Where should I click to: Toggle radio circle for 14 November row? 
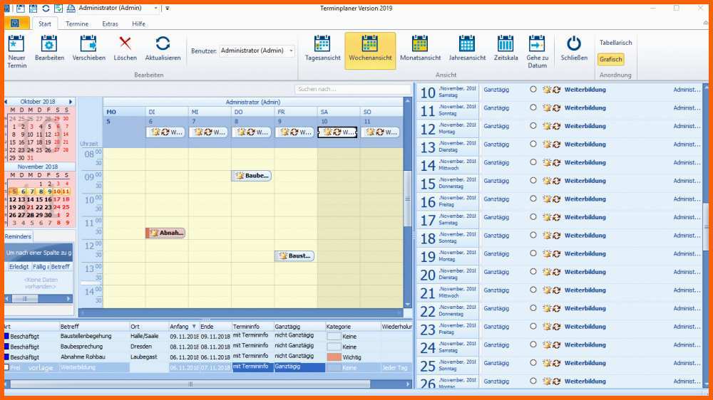[533, 162]
